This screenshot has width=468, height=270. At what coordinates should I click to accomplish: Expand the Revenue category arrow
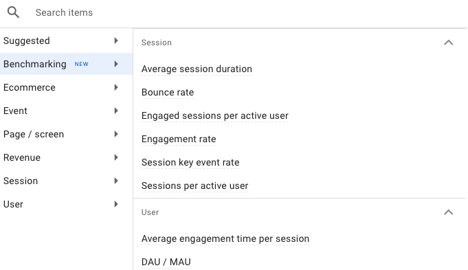[116, 157]
